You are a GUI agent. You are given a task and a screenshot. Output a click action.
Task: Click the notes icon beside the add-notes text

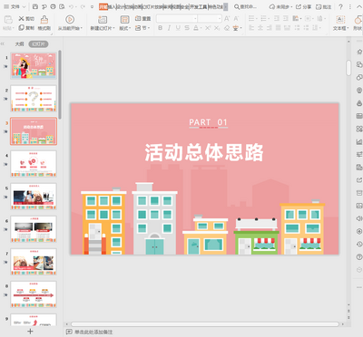tap(69, 332)
